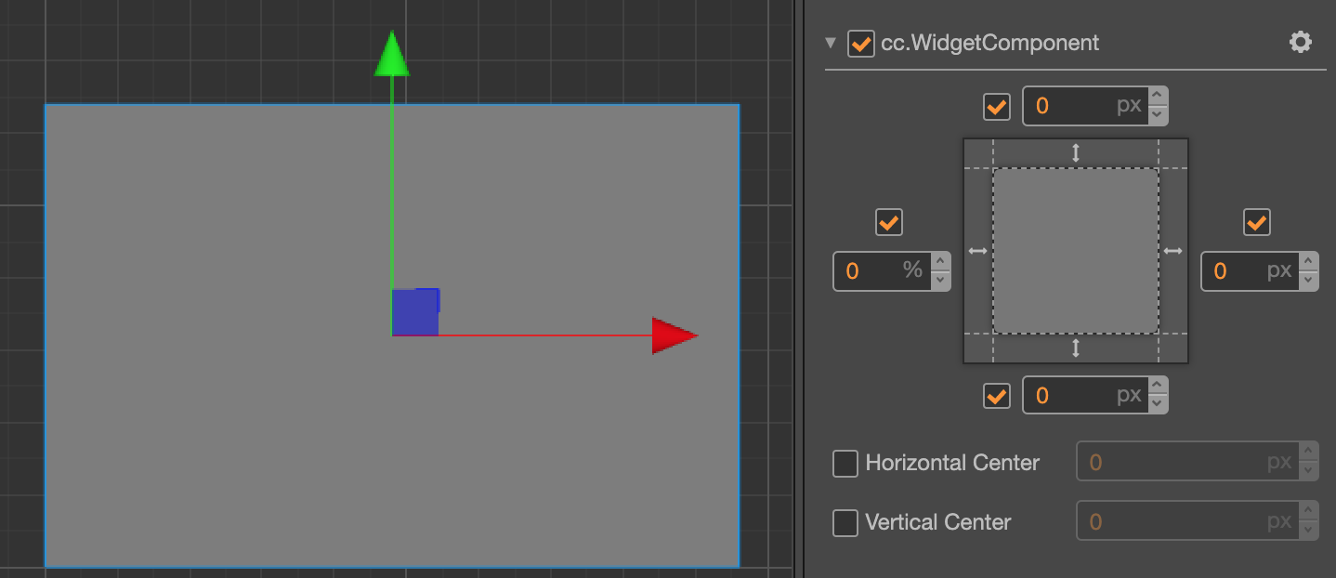Increase the right margin with up stepper
Screen dimensions: 1336x578
click(1308, 262)
